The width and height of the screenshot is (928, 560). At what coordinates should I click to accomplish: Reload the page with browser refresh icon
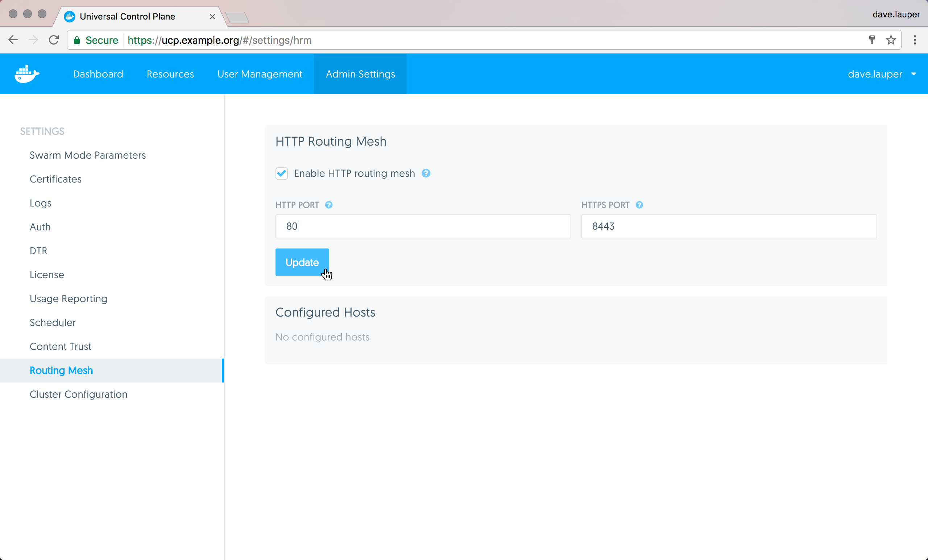[x=54, y=40]
